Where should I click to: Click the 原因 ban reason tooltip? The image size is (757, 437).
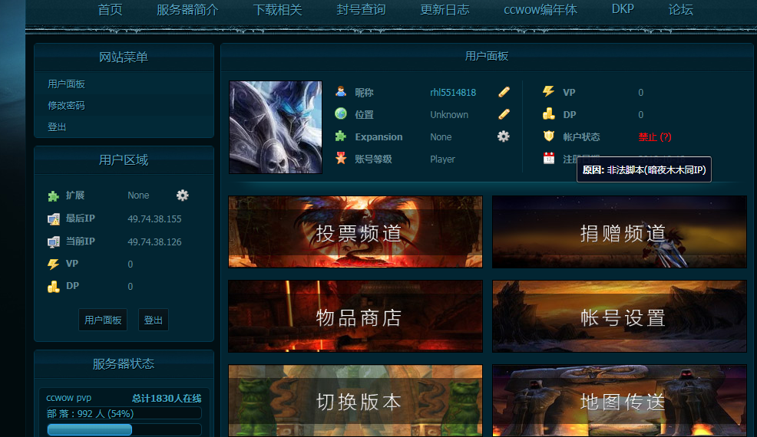pyautogui.click(x=644, y=169)
